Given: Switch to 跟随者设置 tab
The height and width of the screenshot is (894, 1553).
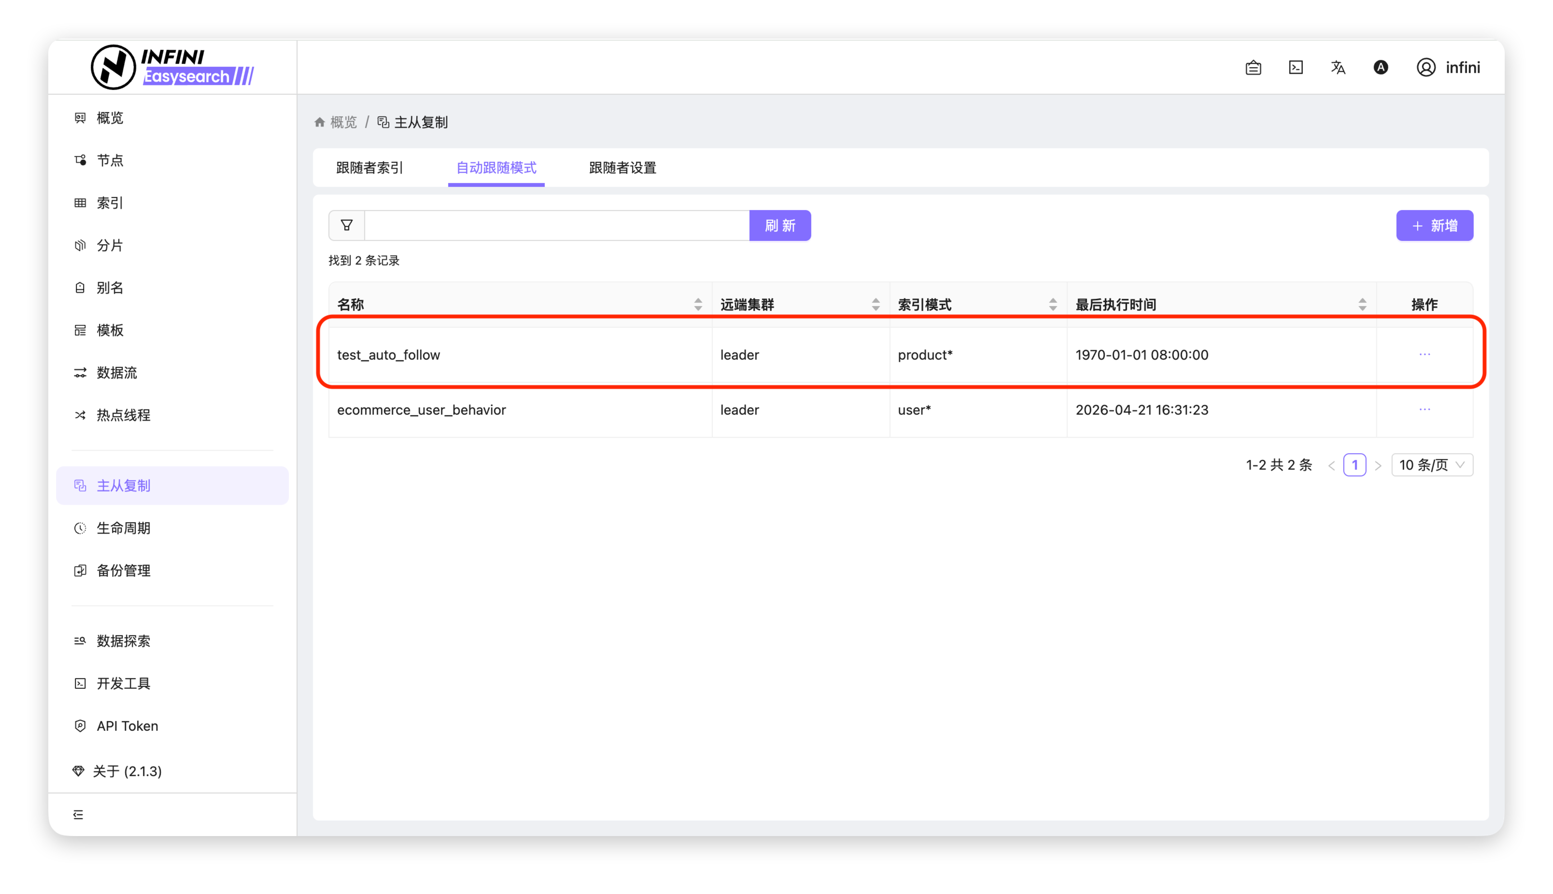Looking at the screenshot, I should click(x=622, y=168).
